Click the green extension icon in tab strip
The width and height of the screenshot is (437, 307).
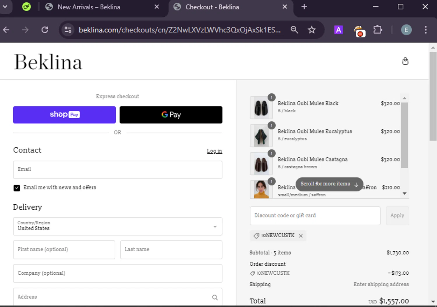click(27, 7)
